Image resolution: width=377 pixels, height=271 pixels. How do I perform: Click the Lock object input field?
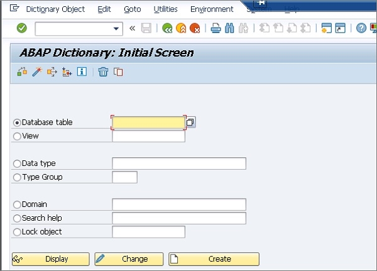pos(148,232)
